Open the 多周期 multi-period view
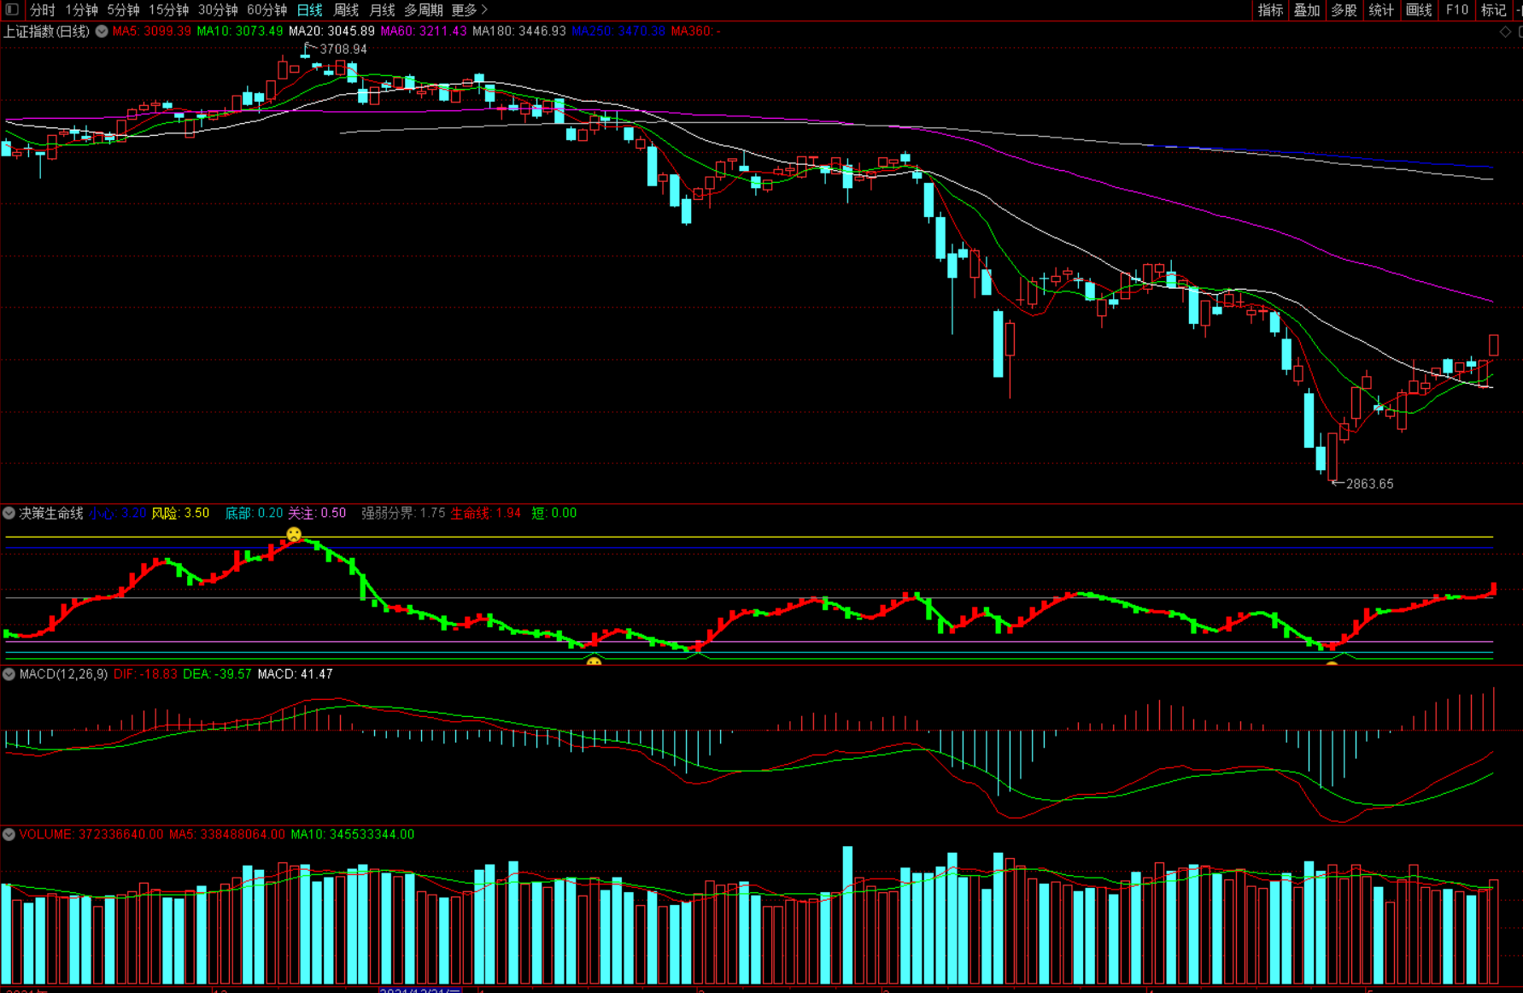Image resolution: width=1523 pixels, height=993 pixels. pos(423,10)
